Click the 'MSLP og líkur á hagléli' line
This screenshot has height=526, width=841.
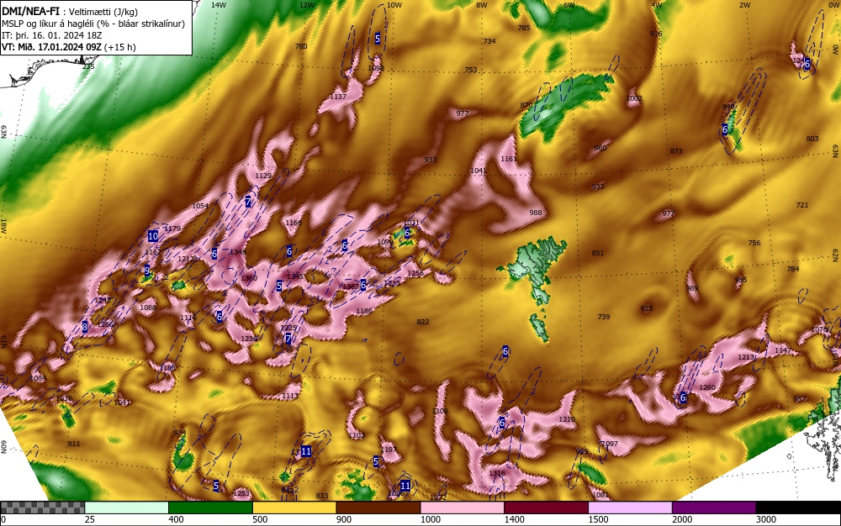pos(93,24)
